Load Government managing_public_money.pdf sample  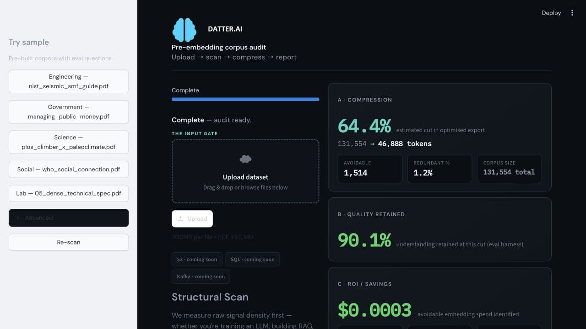(69, 111)
